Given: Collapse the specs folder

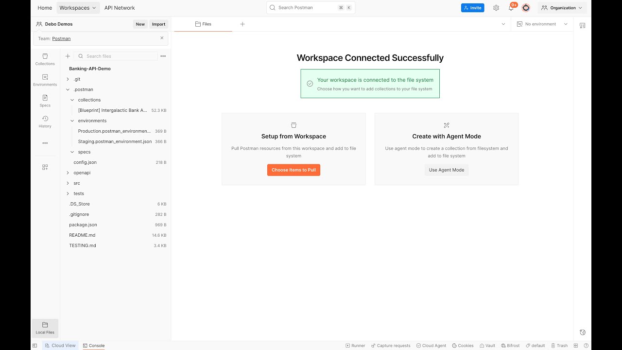Looking at the screenshot, I should pos(72,152).
